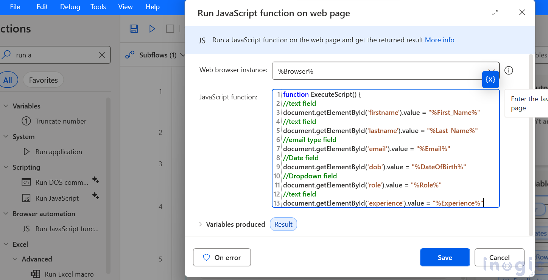Run the flow with the play icon
Screen dimensions: 548x280
(152, 28)
